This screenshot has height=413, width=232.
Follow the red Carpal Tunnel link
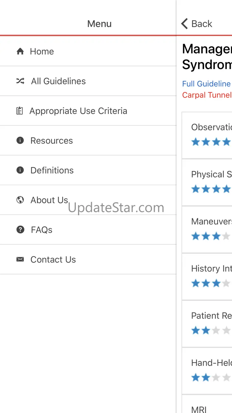[x=207, y=95]
